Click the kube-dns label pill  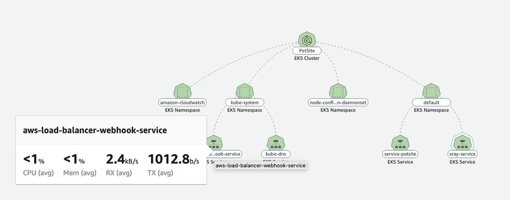[x=276, y=154]
